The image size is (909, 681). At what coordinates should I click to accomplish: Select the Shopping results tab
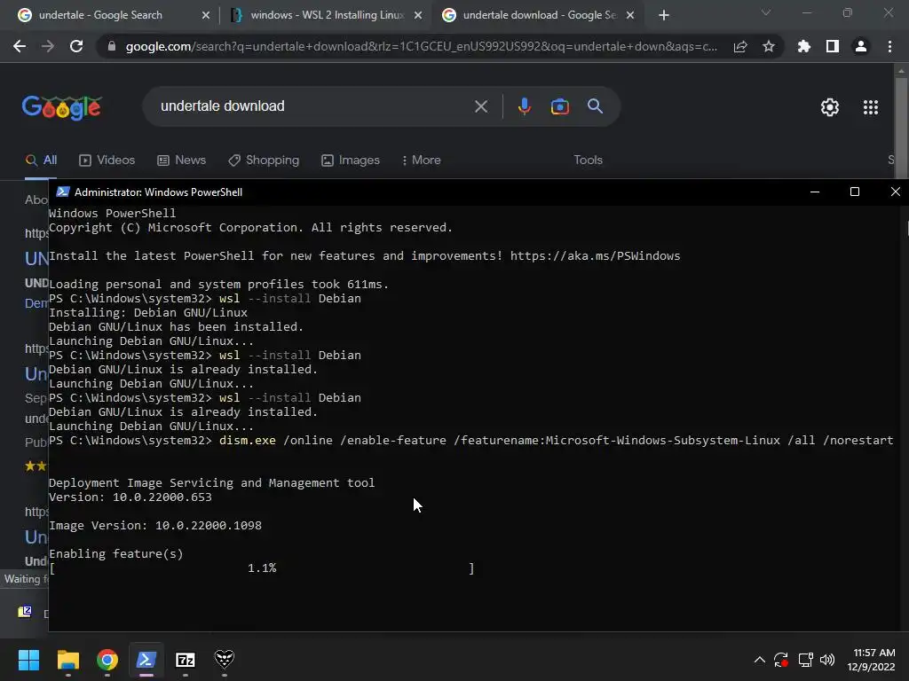264,160
